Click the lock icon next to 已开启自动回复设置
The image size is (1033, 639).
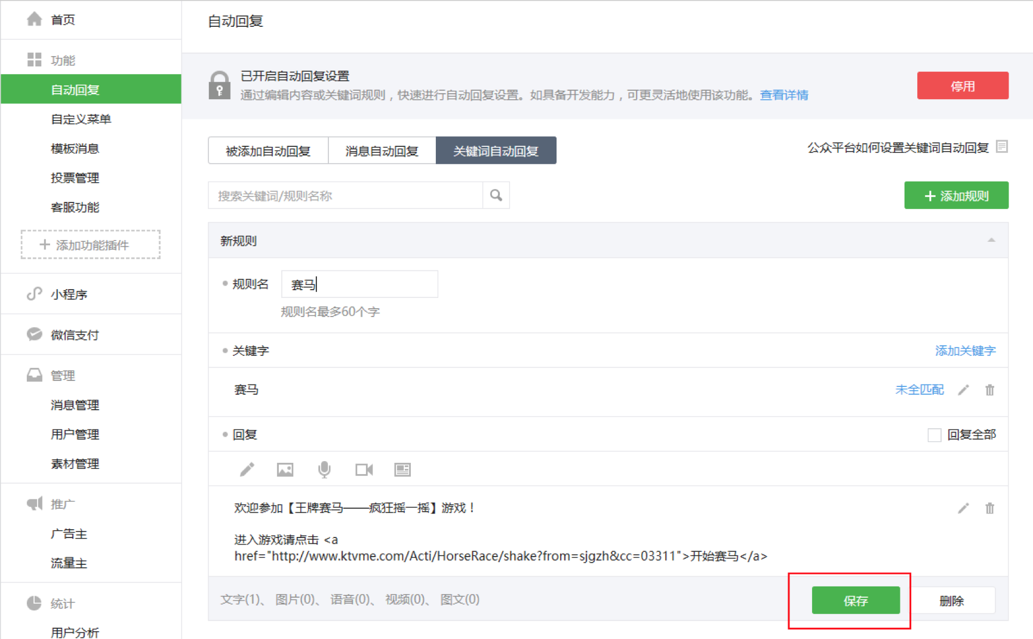(x=219, y=85)
